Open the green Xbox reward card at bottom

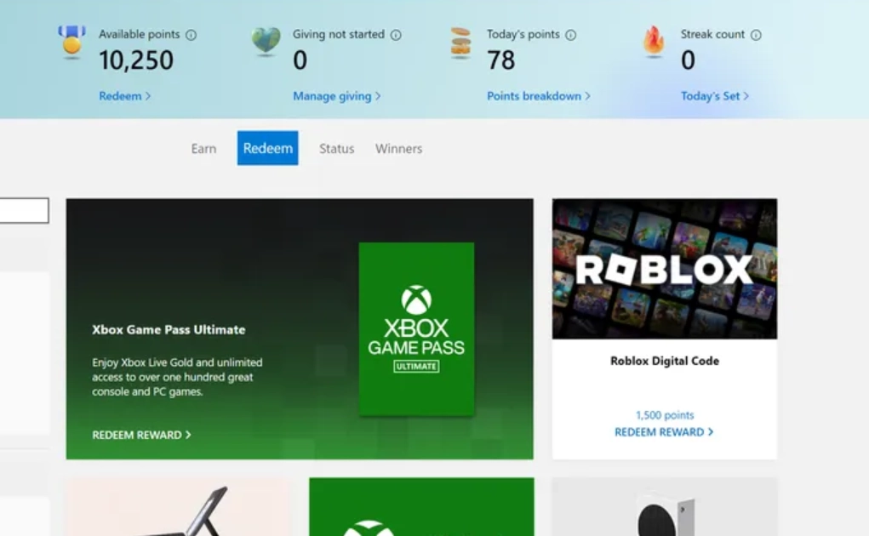pyautogui.click(x=421, y=507)
